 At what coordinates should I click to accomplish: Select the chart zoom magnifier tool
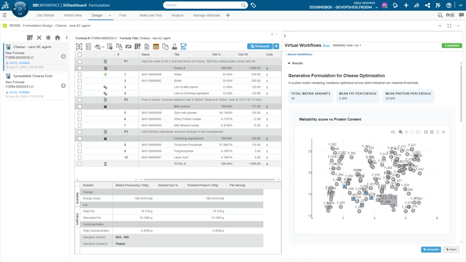click(x=400, y=132)
